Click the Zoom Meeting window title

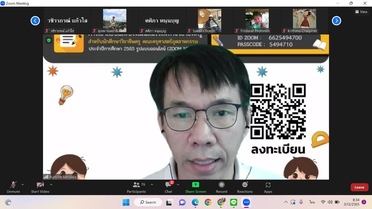(x=17, y=3)
